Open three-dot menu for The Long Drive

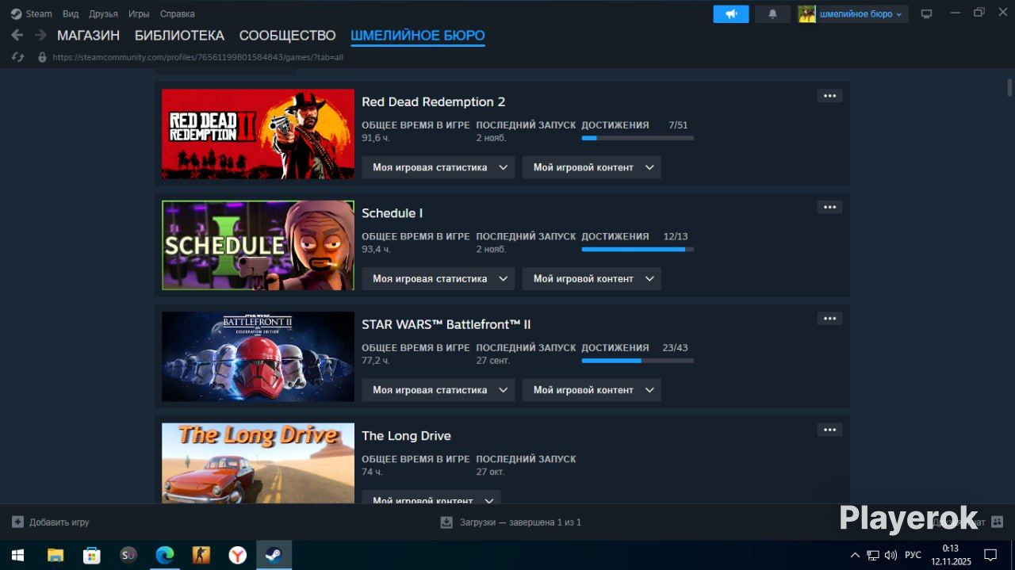829,430
